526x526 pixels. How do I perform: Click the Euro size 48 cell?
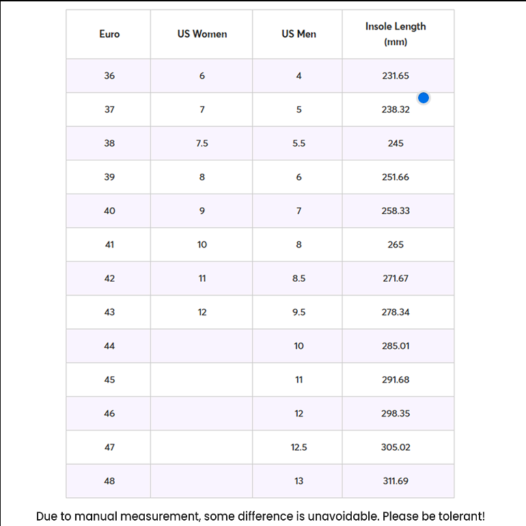coord(109,481)
